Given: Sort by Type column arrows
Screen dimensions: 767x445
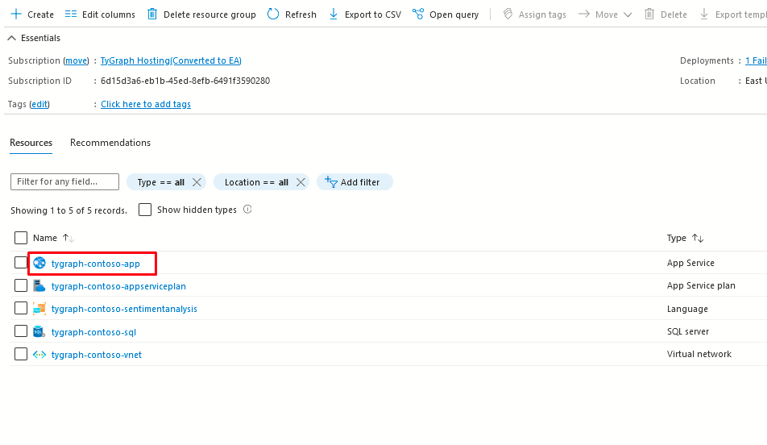Looking at the screenshot, I should pyautogui.click(x=698, y=239).
